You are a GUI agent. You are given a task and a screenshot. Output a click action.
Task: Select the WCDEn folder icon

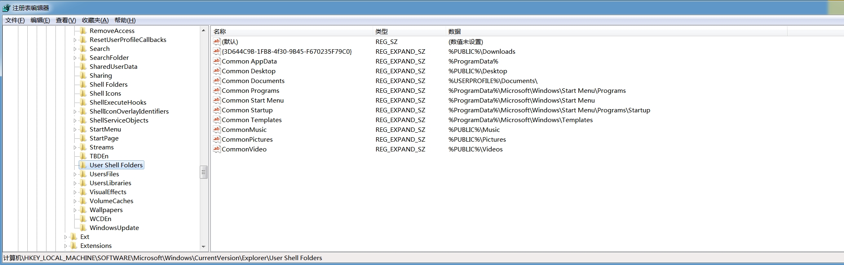click(83, 219)
